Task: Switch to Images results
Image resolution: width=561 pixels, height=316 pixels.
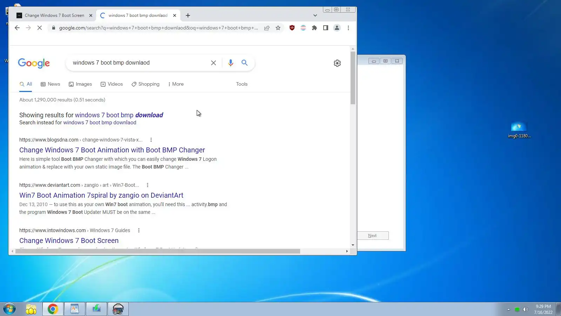Action: click(x=80, y=84)
